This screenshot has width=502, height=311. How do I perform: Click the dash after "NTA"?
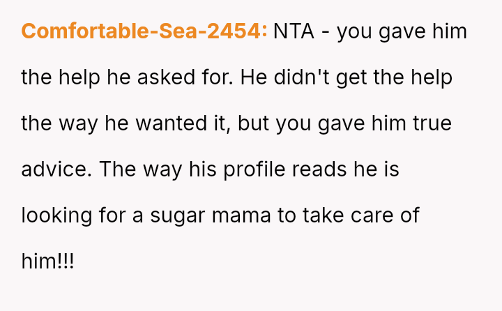coord(326,31)
